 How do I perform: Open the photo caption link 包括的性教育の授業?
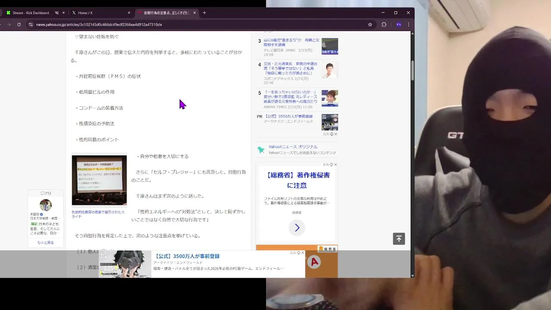tap(98, 214)
